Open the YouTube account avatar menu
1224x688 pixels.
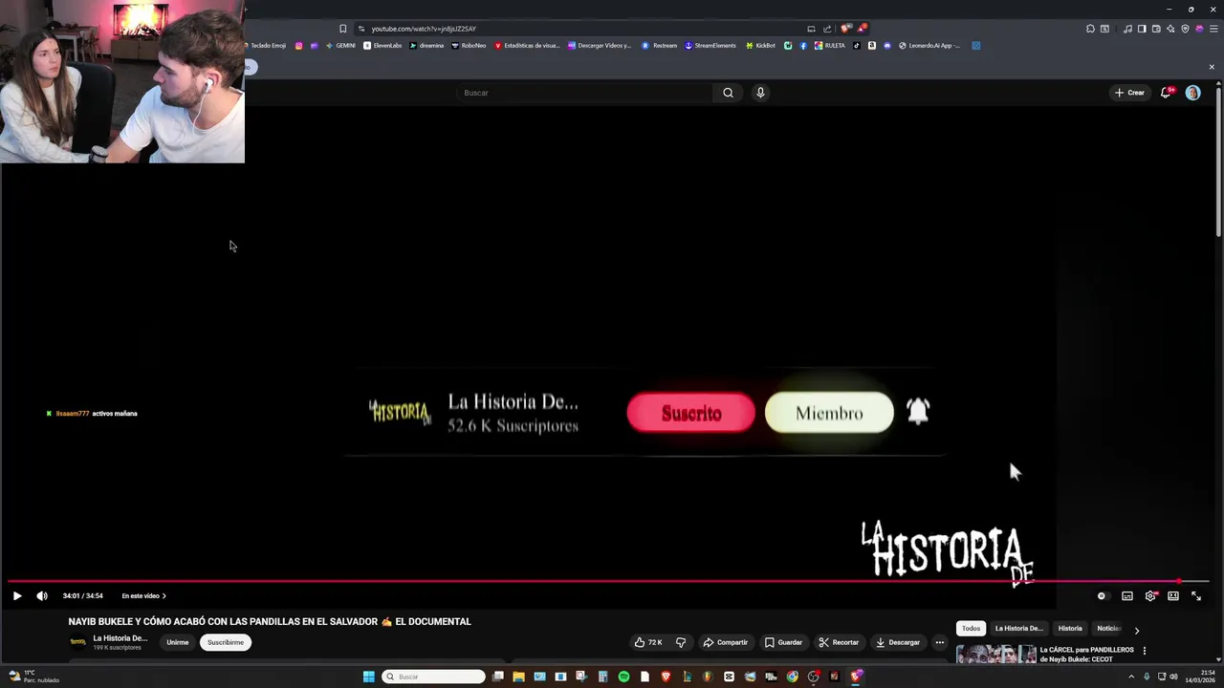1192,93
